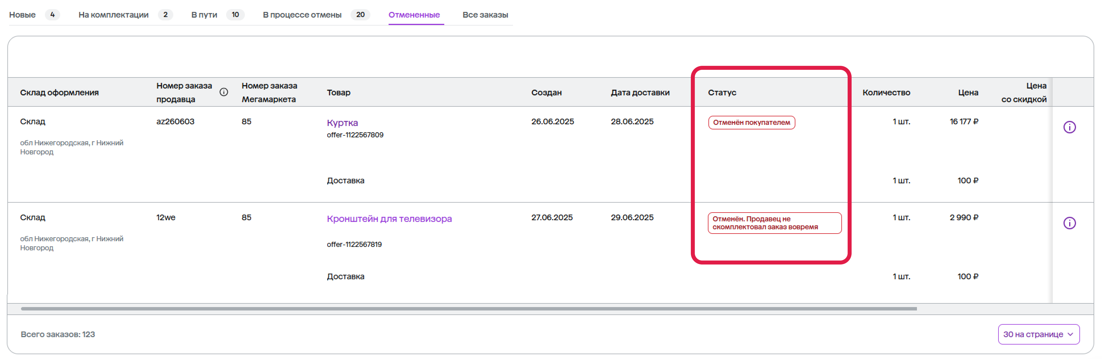The image size is (1103, 359).
Task: Open the Куртка product link
Action: [342, 123]
